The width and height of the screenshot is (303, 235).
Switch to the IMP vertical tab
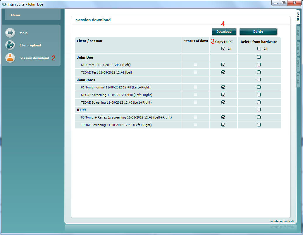click(298, 33)
